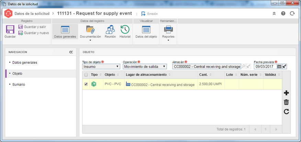Click the Almacén search magnifier icon
The width and height of the screenshot is (301, 142).
pyautogui.click(x=243, y=67)
